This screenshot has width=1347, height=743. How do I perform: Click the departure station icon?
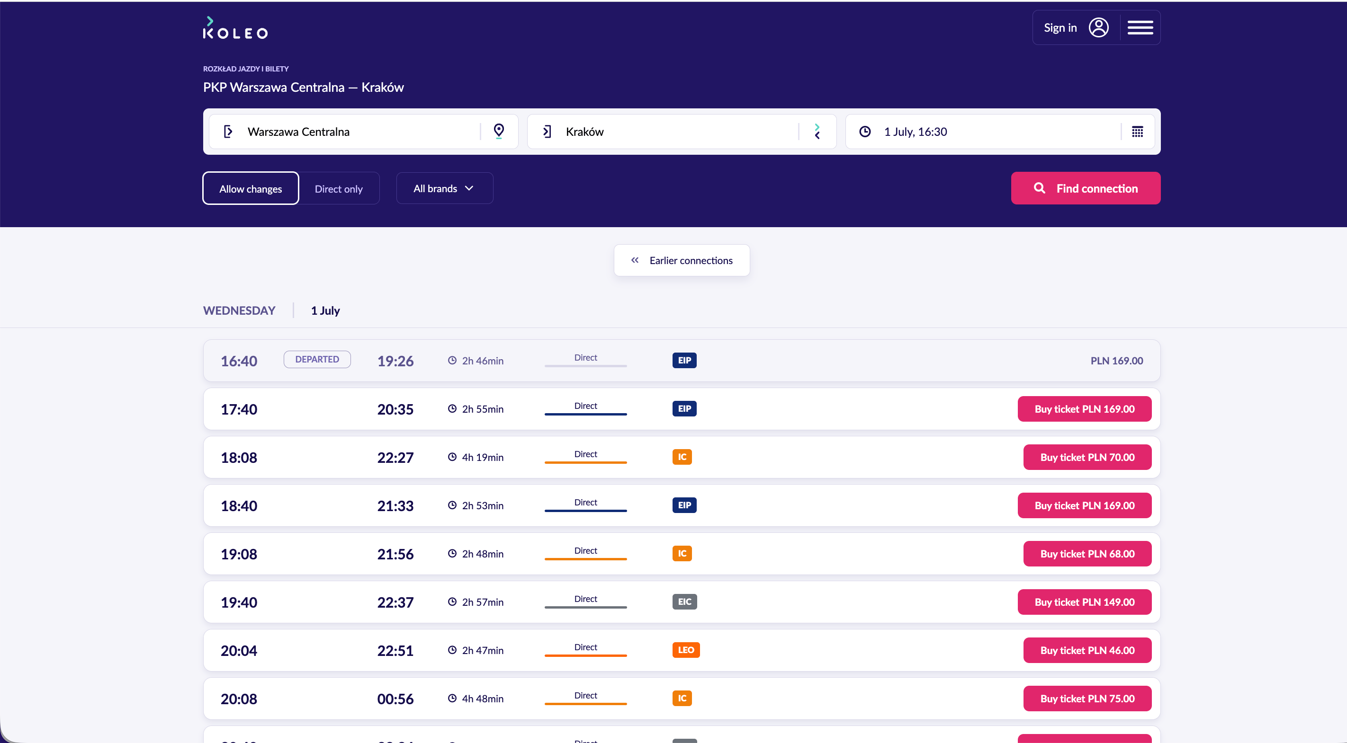228,132
